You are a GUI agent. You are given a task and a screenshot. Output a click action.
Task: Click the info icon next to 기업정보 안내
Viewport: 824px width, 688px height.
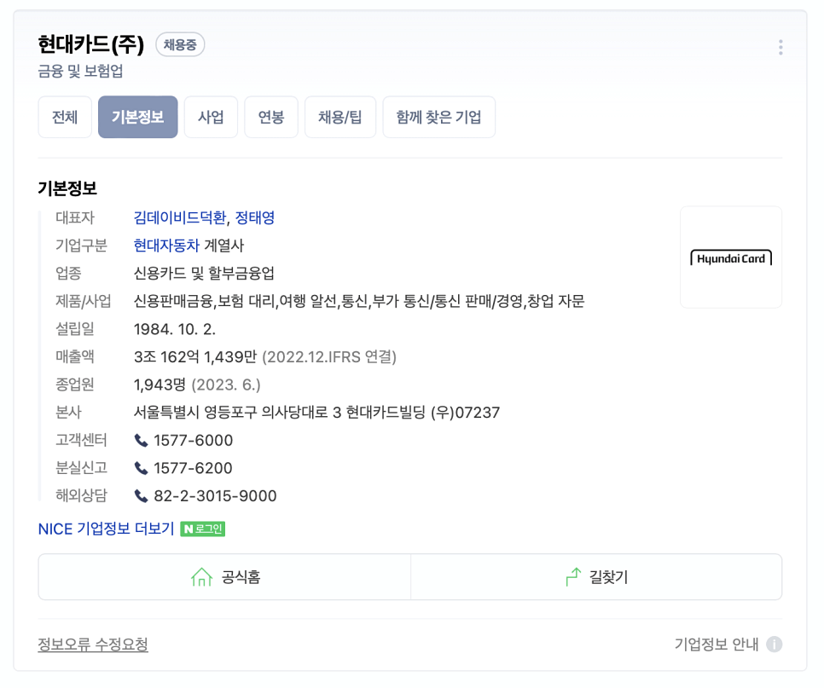point(775,645)
